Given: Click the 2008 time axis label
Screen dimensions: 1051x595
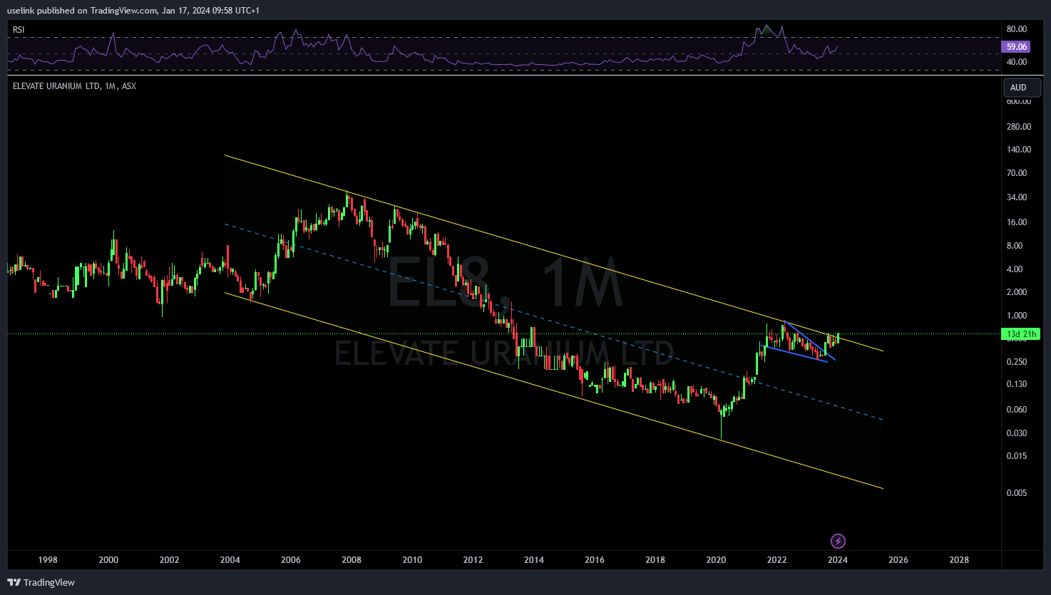Looking at the screenshot, I should click(x=352, y=560).
